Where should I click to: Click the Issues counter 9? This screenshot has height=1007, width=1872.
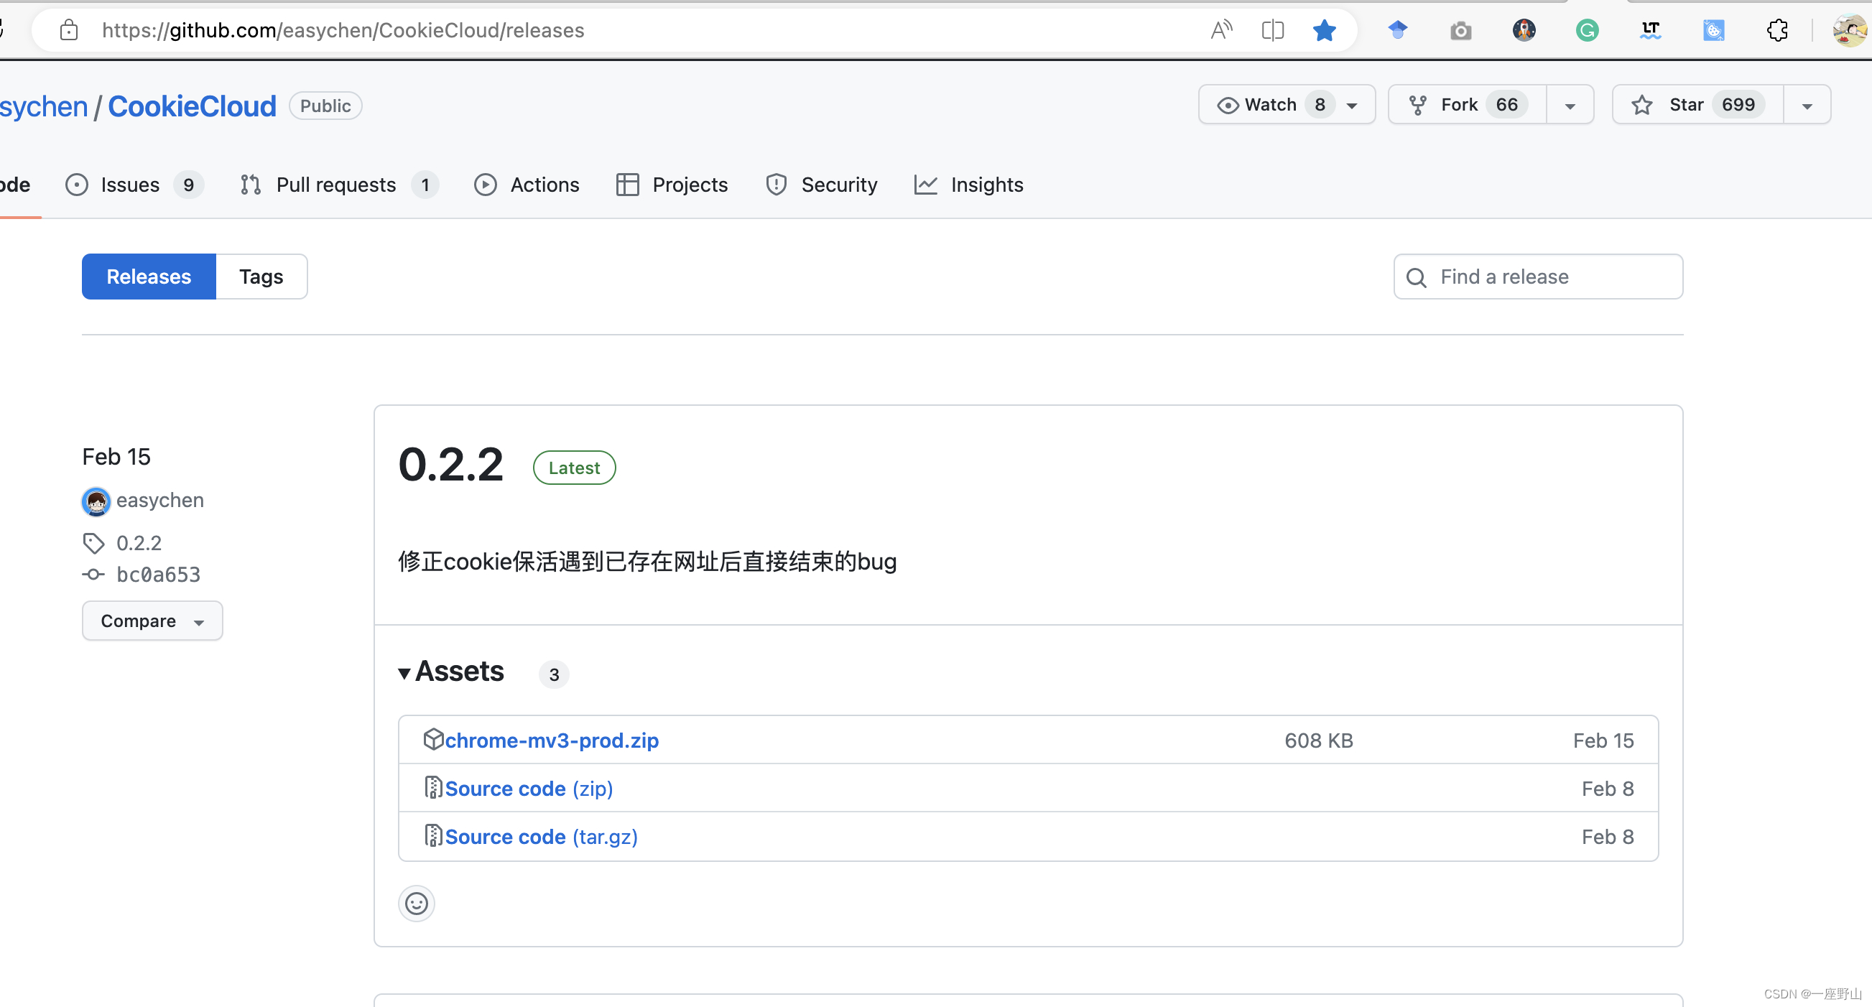tap(188, 185)
